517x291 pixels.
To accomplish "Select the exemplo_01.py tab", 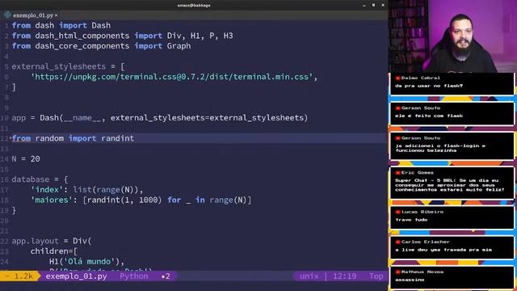I will (x=33, y=15).
